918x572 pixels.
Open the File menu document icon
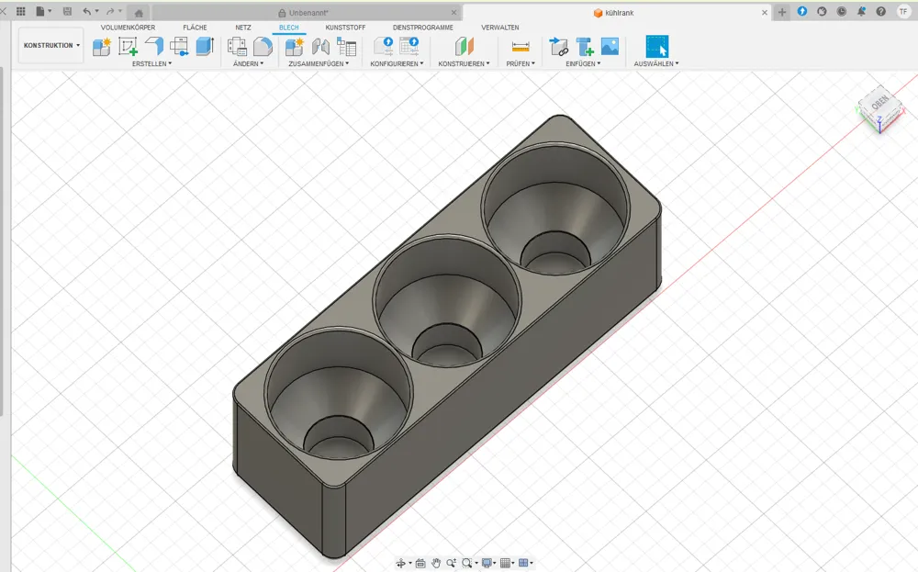point(40,11)
